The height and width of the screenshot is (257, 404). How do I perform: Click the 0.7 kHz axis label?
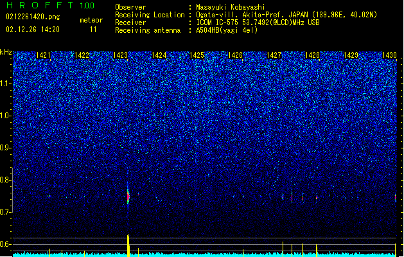click(x=5, y=212)
